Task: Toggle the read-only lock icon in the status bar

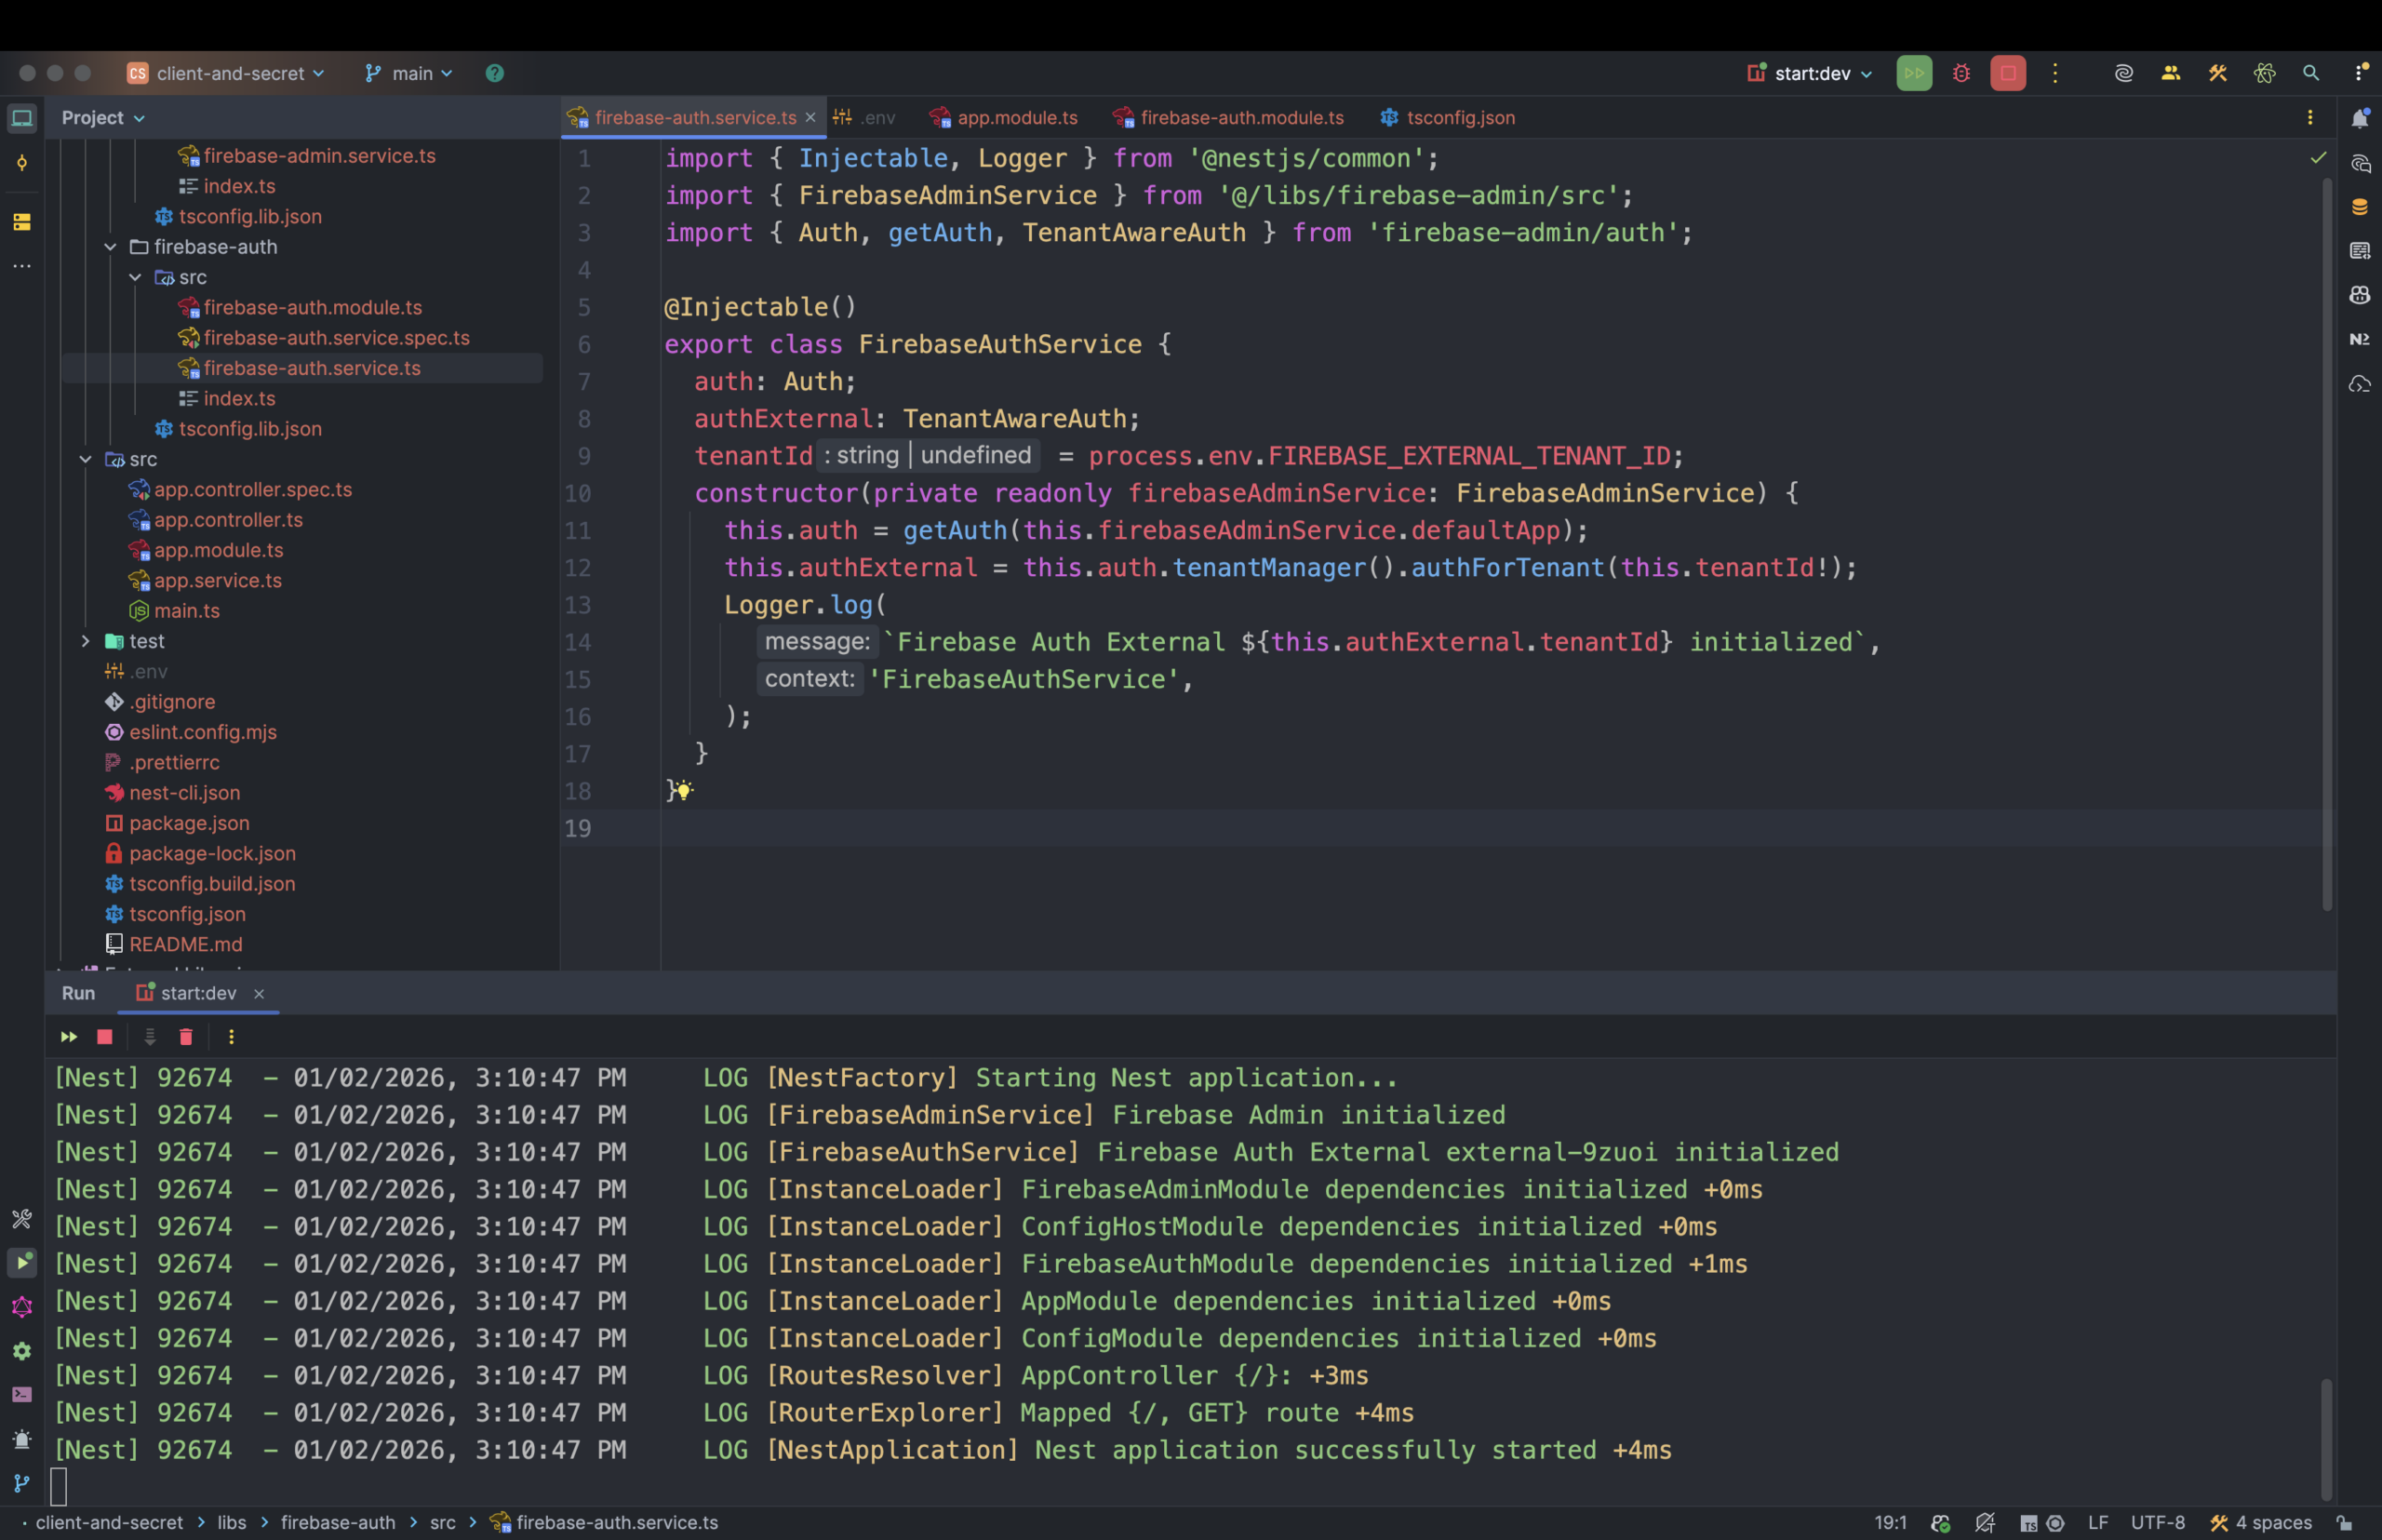Action: (x=2343, y=1523)
